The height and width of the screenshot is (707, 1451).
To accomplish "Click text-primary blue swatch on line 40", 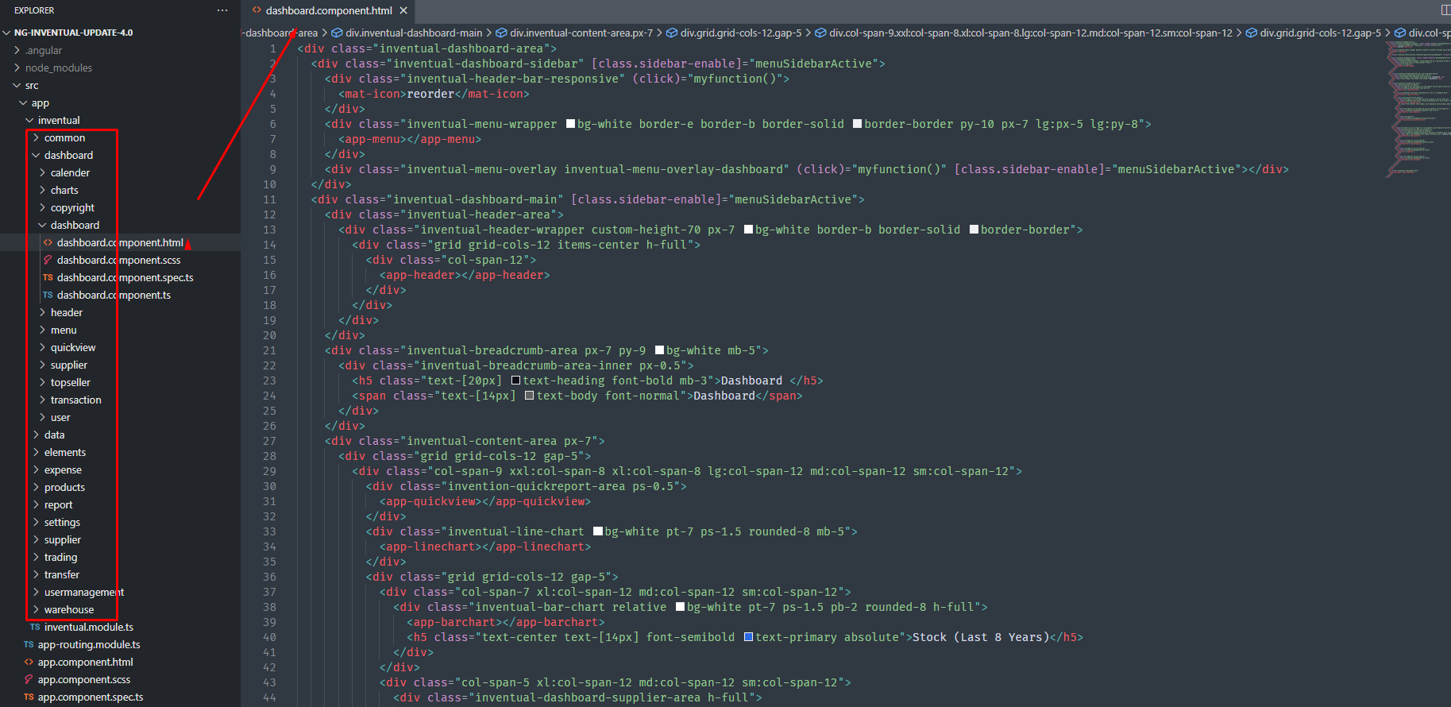I will (748, 637).
